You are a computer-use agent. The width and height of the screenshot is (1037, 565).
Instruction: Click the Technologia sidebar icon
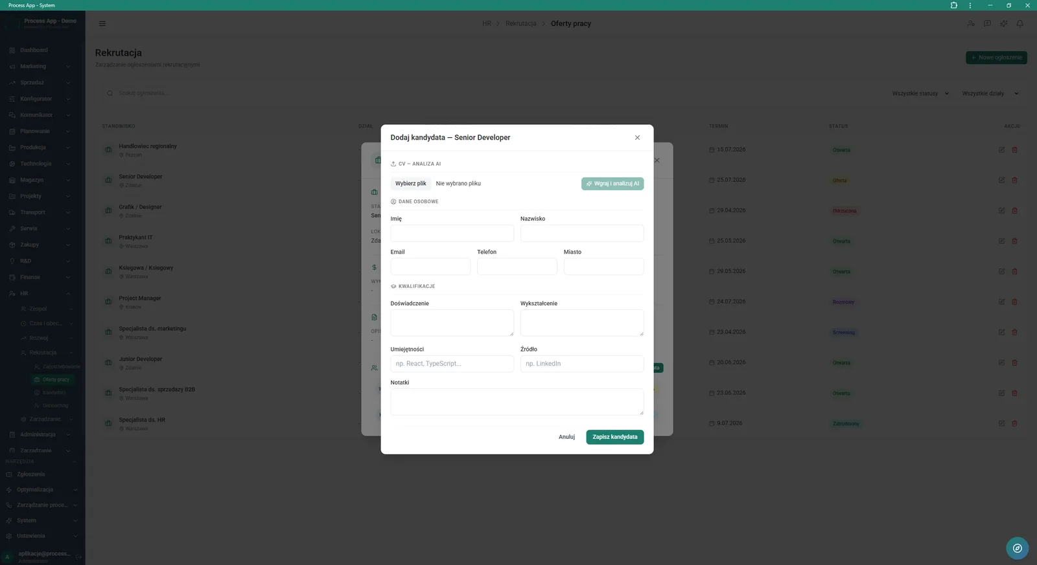click(x=12, y=164)
